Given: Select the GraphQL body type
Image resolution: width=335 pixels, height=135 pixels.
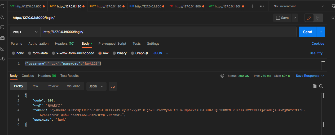Looking at the screenshot, I should [140, 53].
